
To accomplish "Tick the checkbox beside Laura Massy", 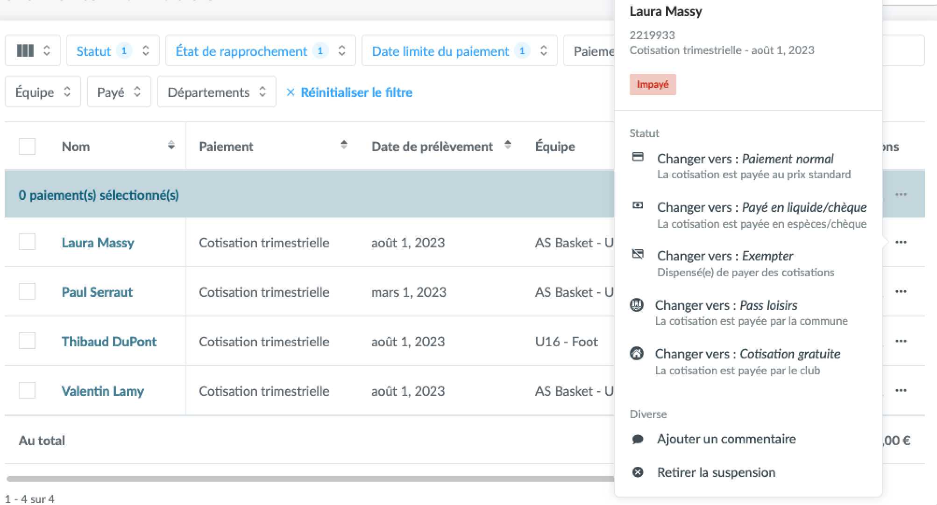I will 27,242.
